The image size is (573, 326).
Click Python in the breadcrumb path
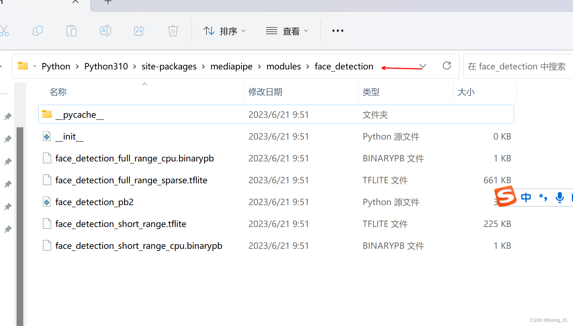(56, 66)
